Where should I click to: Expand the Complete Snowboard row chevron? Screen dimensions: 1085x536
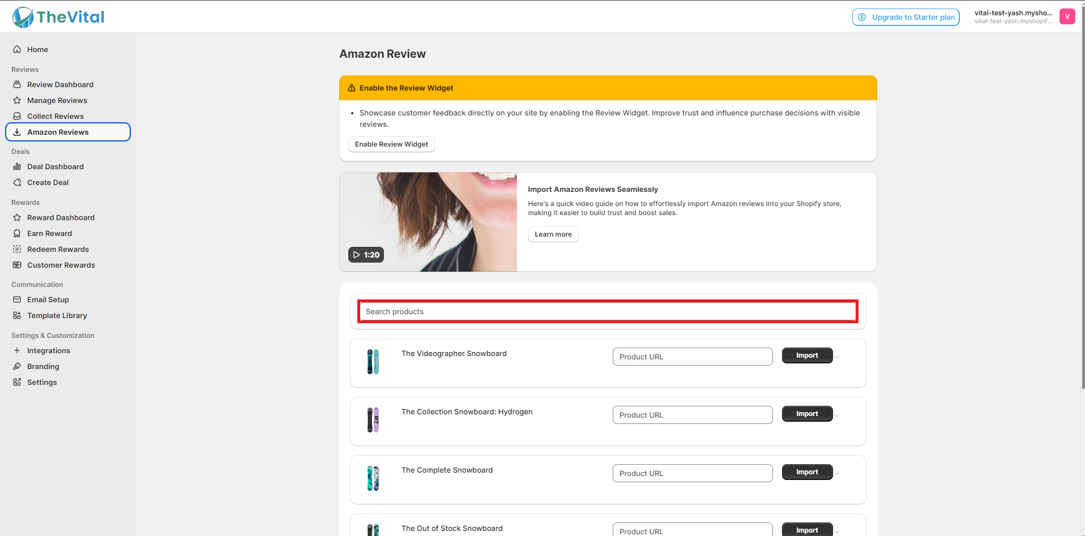click(836, 473)
